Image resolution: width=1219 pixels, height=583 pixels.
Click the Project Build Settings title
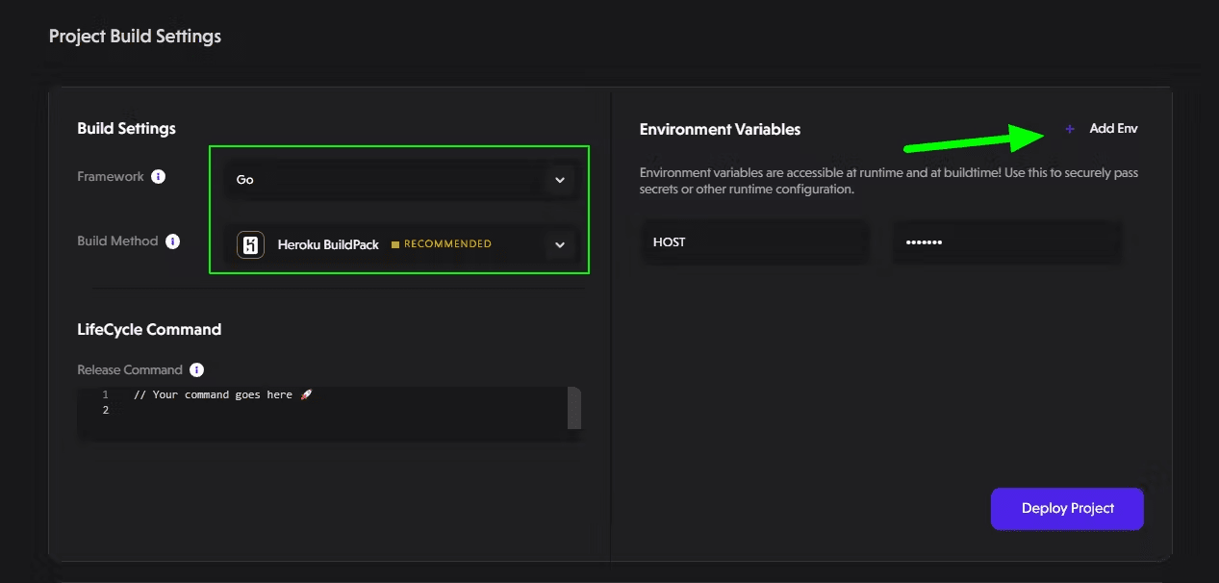tap(135, 37)
